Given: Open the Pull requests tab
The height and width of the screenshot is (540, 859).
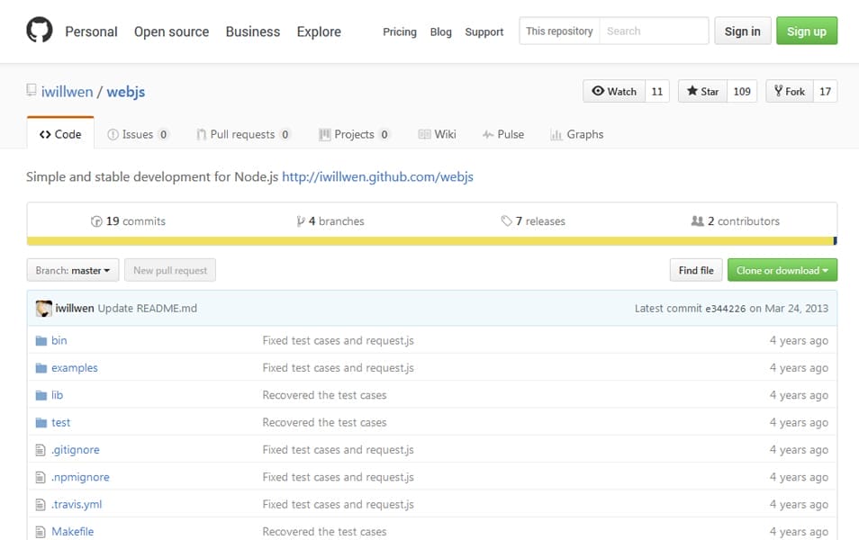Looking at the screenshot, I should (243, 134).
